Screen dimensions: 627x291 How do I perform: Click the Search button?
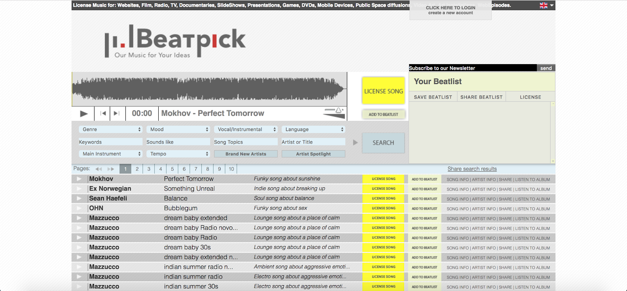383,143
